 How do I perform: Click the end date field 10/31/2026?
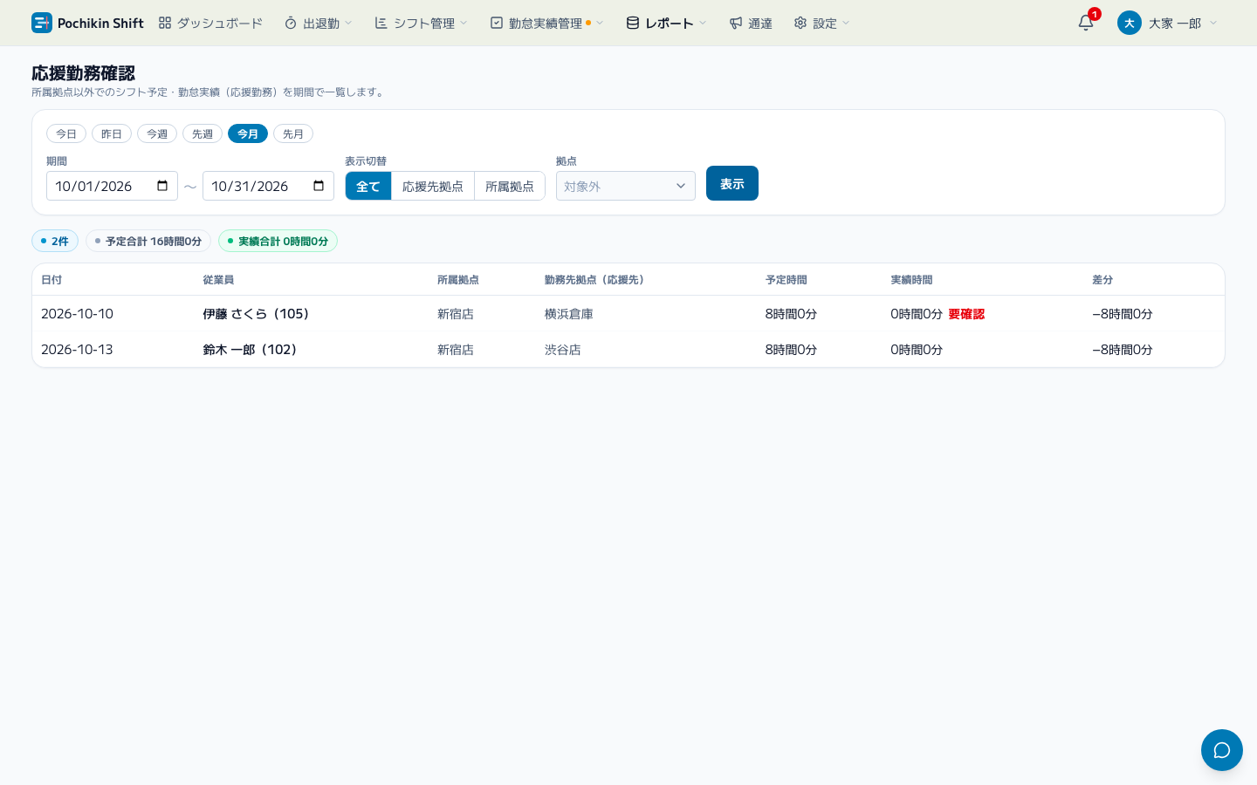click(x=268, y=186)
